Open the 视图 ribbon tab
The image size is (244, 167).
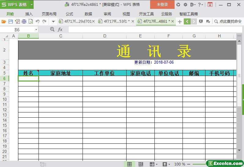(126, 14)
